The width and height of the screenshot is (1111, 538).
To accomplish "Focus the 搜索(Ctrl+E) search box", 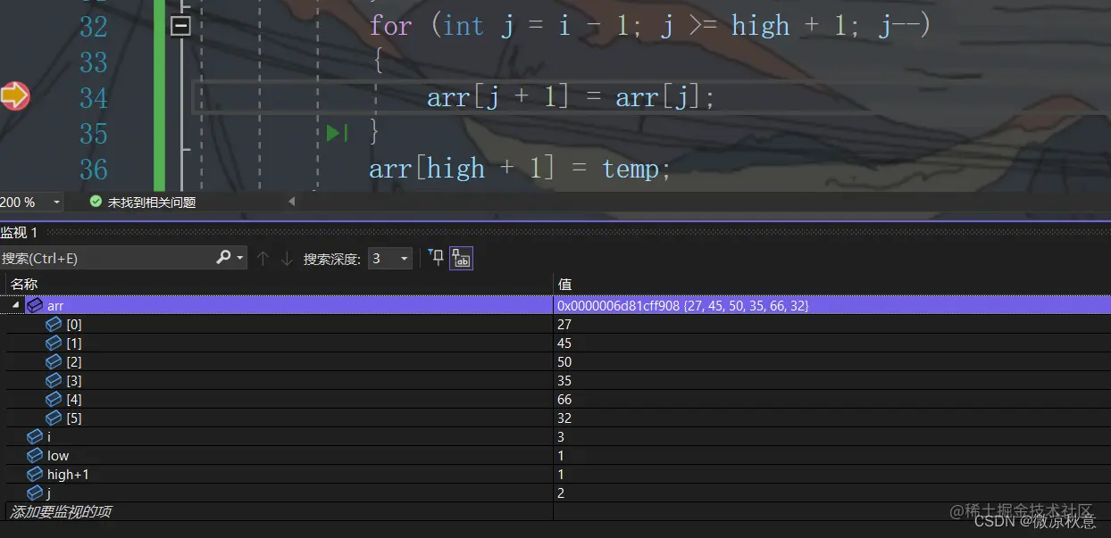I will [105, 258].
